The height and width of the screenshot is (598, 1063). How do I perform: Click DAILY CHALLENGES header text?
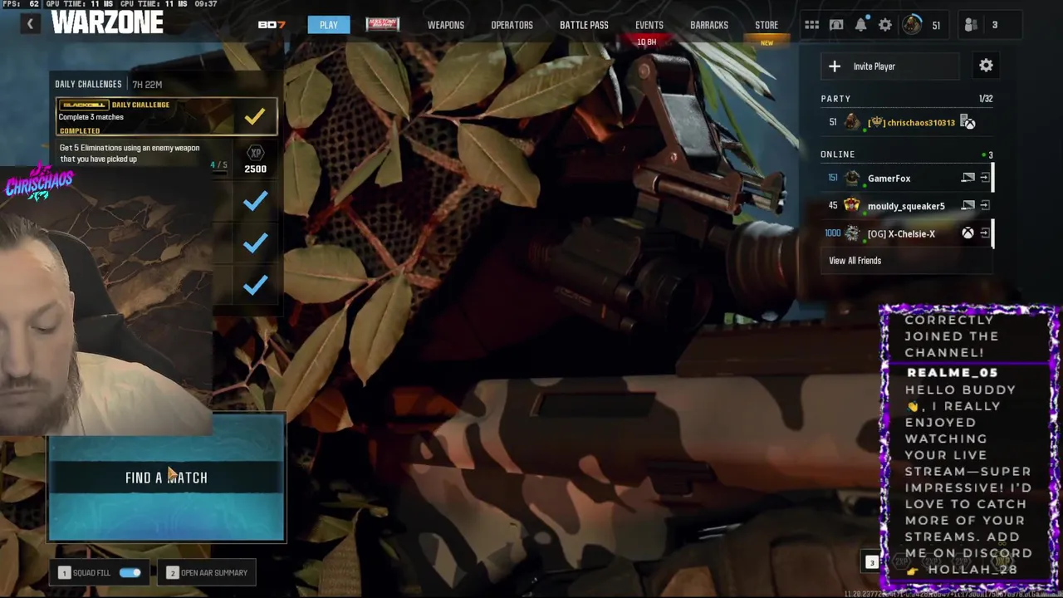pos(88,84)
